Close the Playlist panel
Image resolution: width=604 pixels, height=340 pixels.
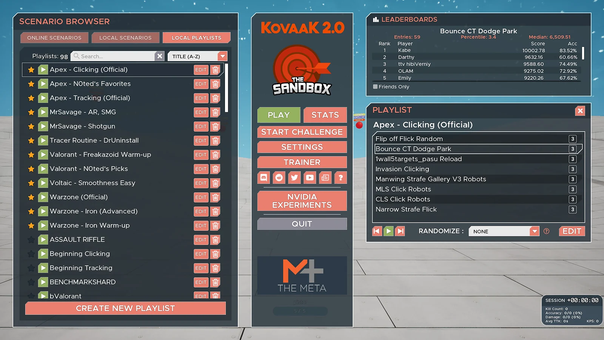580,111
